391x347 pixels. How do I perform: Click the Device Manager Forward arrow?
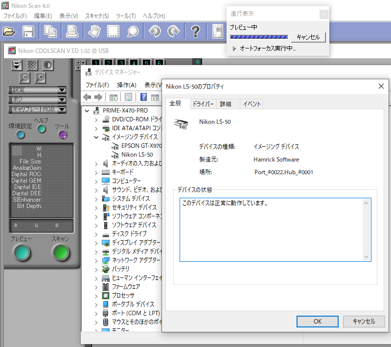98,97
